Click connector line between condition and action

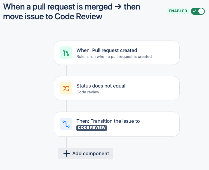(67, 106)
